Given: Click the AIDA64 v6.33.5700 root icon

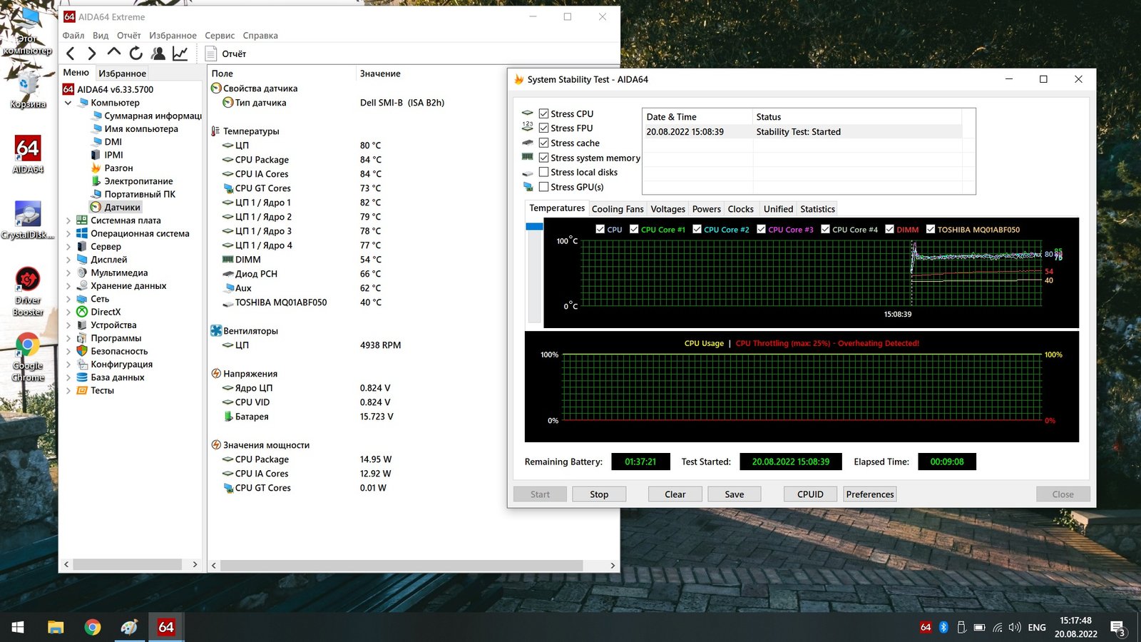Looking at the screenshot, I should click(x=68, y=89).
